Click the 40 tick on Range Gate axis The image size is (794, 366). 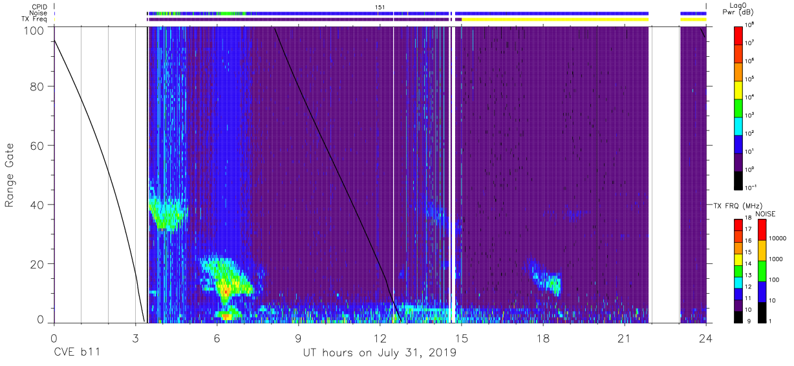[x=36, y=205]
